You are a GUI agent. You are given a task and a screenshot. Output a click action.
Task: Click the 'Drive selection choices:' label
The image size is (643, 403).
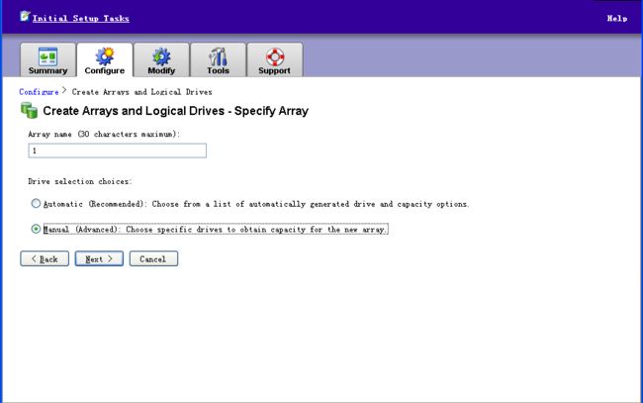(80, 181)
